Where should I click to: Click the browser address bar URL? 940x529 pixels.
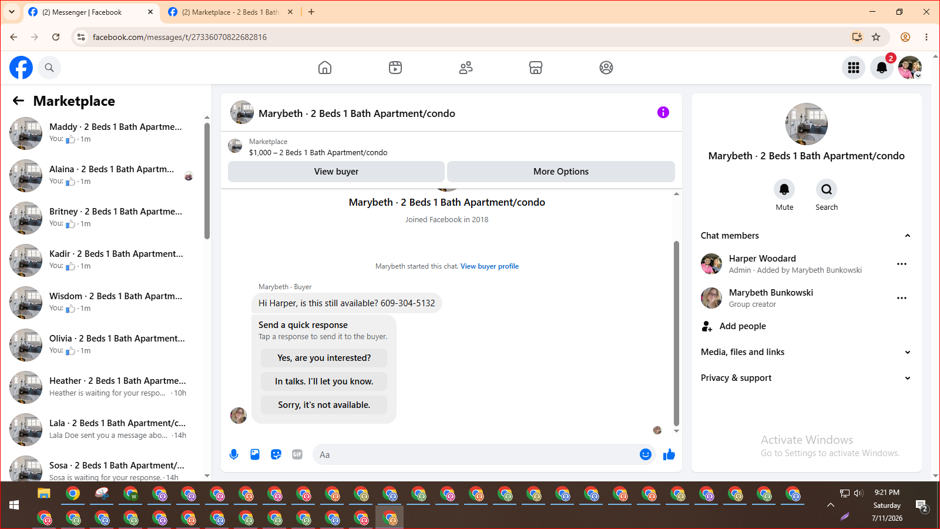pos(180,37)
